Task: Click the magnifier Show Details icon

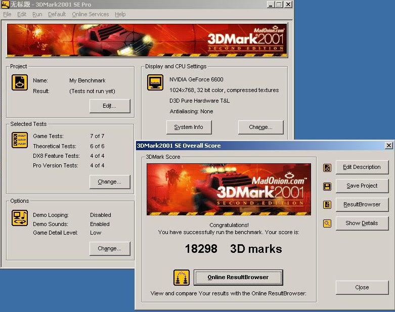Action: [x=327, y=224]
